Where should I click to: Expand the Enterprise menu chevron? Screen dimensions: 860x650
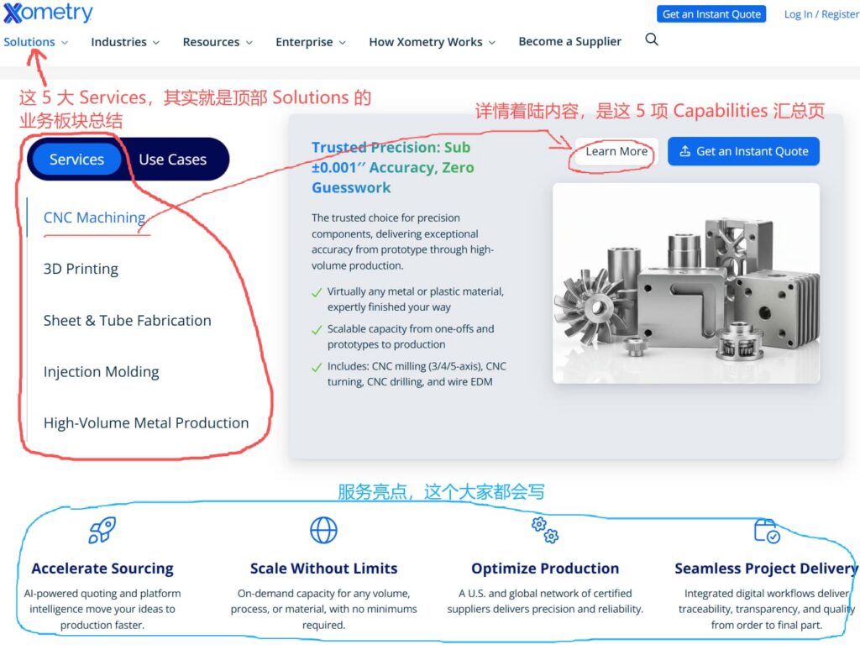coord(343,42)
